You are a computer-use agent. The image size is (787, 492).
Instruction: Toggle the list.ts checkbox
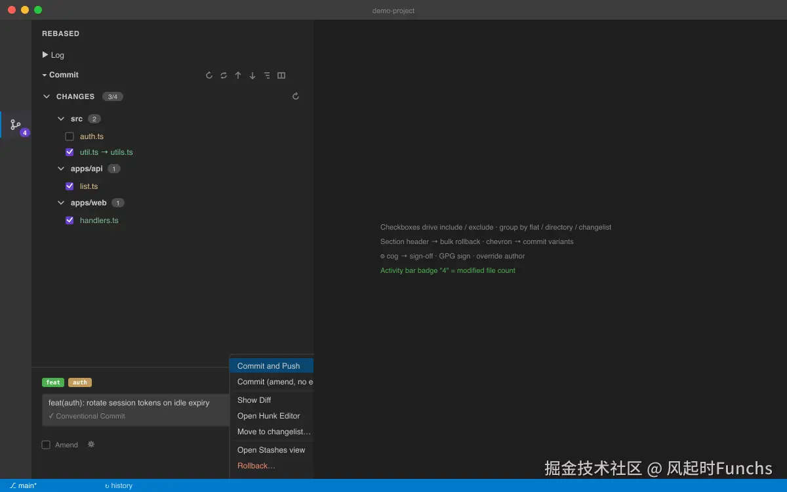(70, 186)
